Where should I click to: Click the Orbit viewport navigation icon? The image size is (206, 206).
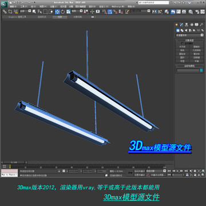pos(199,175)
